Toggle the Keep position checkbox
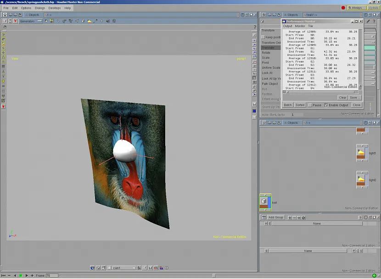Screen dimensions: 381x279 point(263,37)
